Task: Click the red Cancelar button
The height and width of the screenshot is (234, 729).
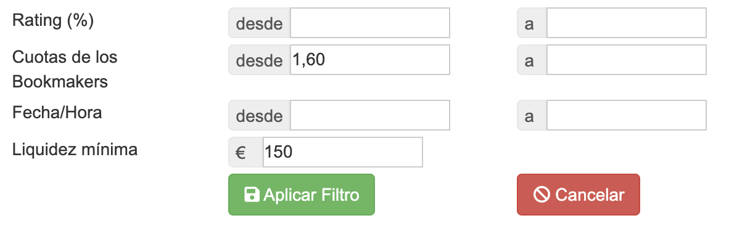Action: pos(579,195)
